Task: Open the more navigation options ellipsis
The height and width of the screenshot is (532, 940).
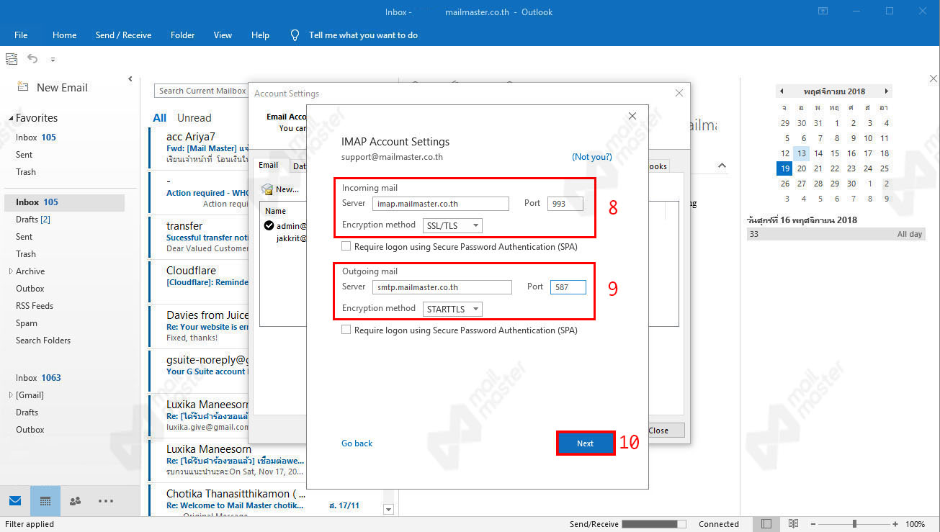Action: [x=105, y=501]
